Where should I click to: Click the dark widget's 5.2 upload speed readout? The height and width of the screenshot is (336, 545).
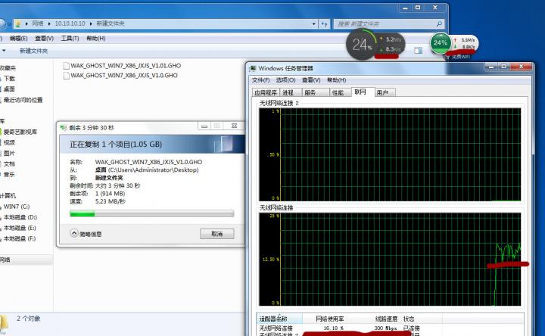392,39
